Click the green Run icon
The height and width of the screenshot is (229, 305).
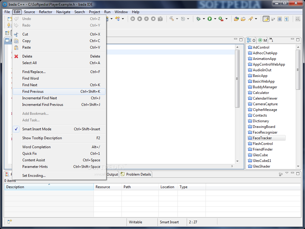point(209,19)
